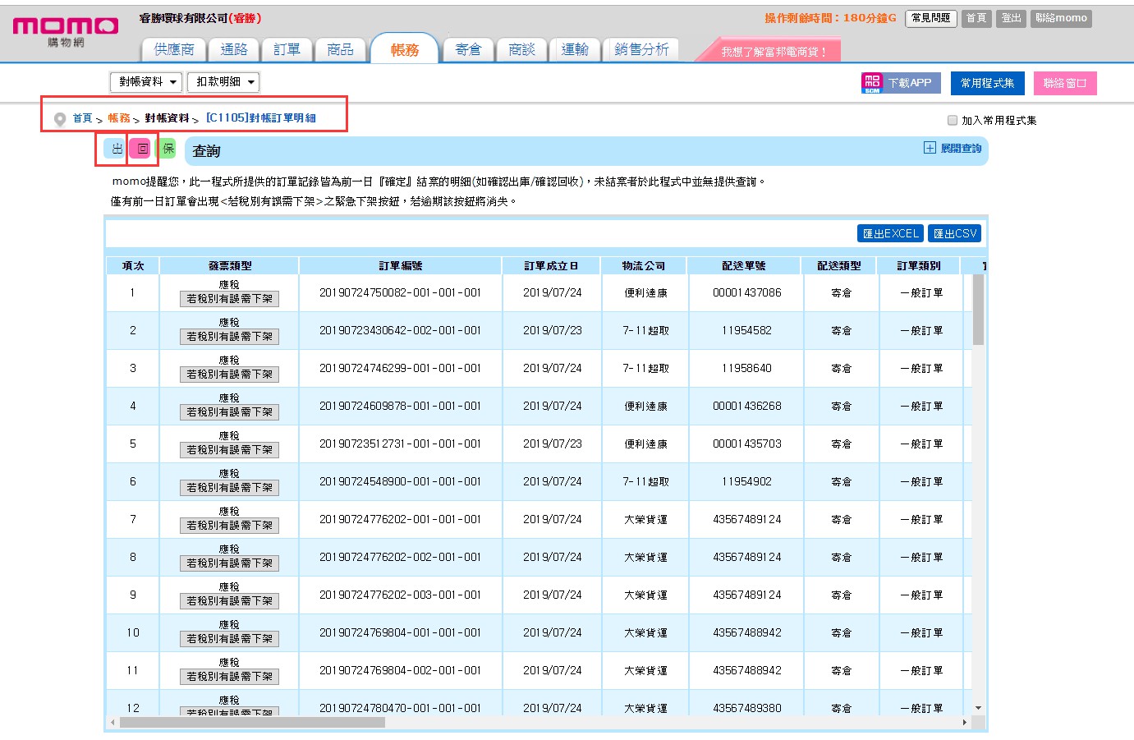This screenshot has width=1134, height=740.
Task: Click the green 保 icon
Action: (168, 149)
